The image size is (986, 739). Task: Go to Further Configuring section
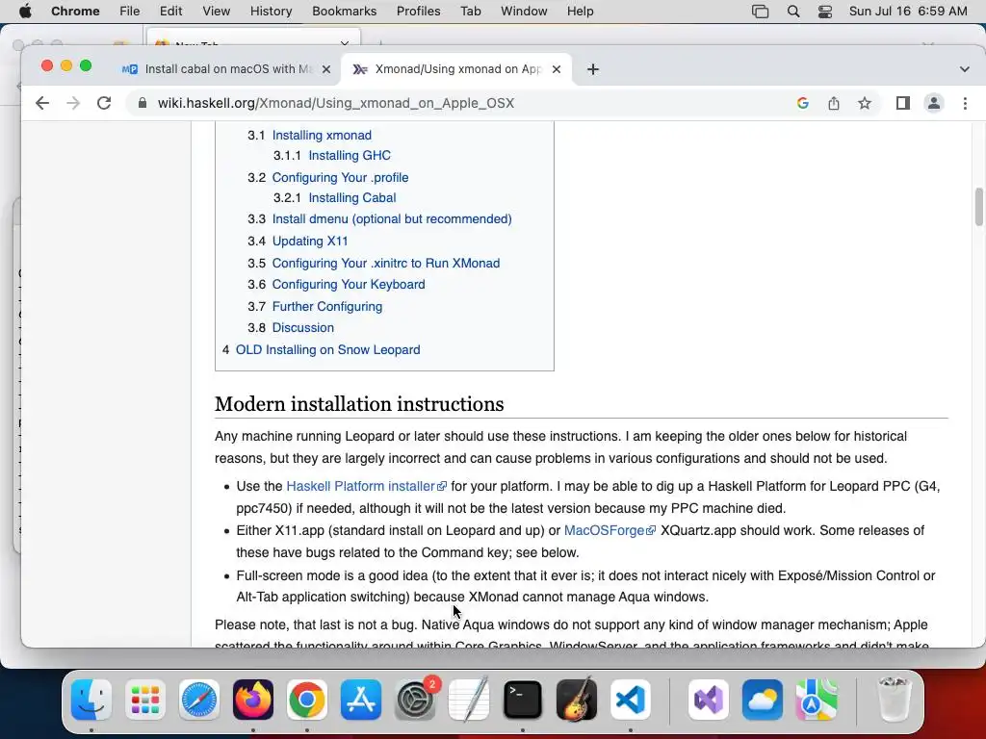click(327, 306)
